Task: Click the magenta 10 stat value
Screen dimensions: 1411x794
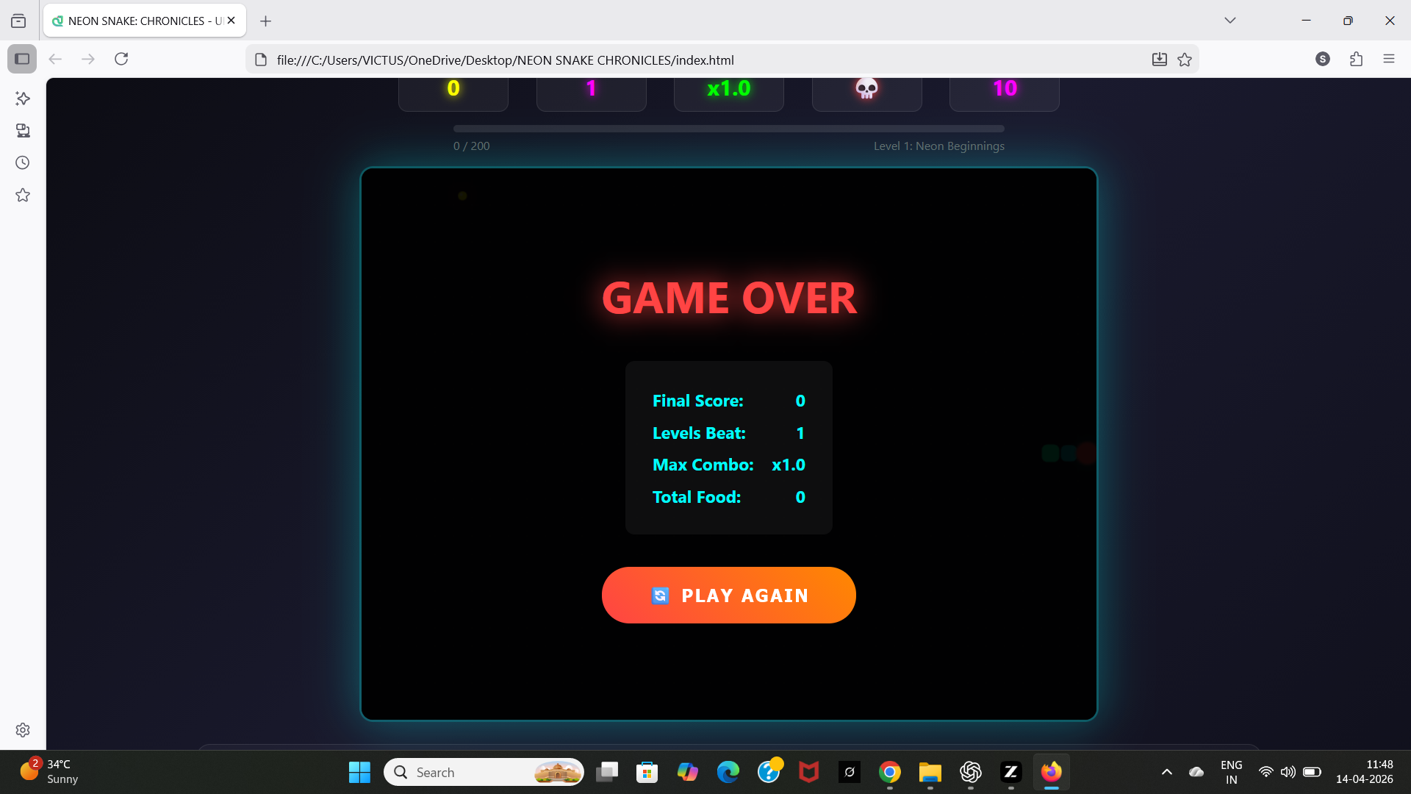Action: pos(1005,88)
